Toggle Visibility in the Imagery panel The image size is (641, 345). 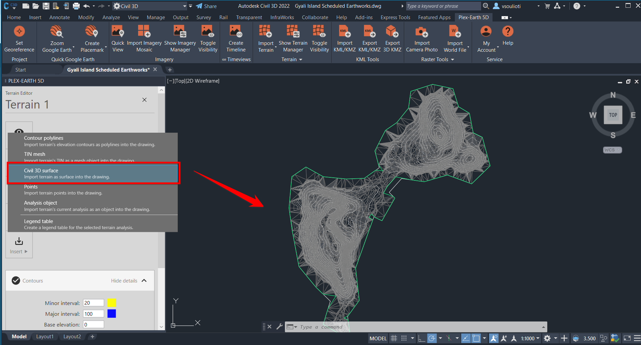pos(208,38)
